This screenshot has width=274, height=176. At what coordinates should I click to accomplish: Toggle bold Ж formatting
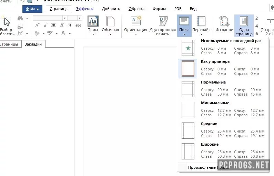(x=53, y=25)
